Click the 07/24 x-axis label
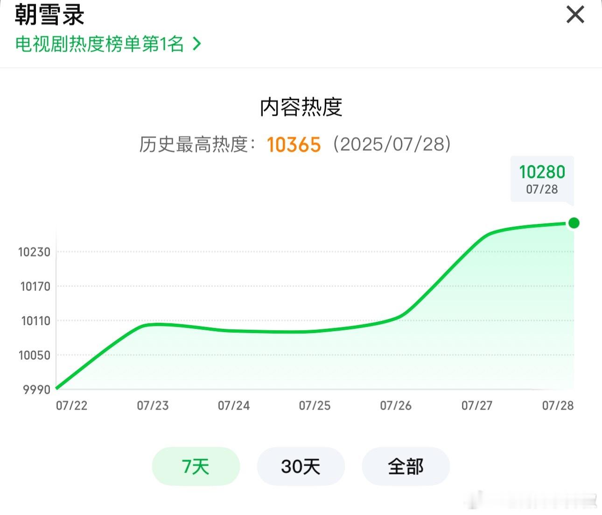This screenshot has height=515, width=602. click(x=234, y=405)
